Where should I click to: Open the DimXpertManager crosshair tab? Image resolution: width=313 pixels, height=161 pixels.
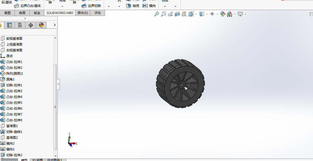(30, 25)
